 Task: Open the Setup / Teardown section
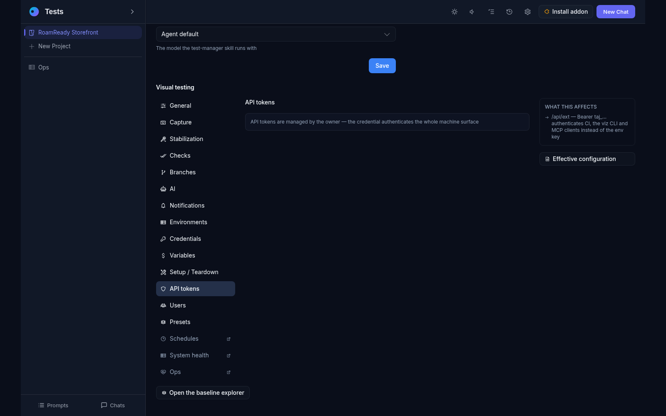196,272
